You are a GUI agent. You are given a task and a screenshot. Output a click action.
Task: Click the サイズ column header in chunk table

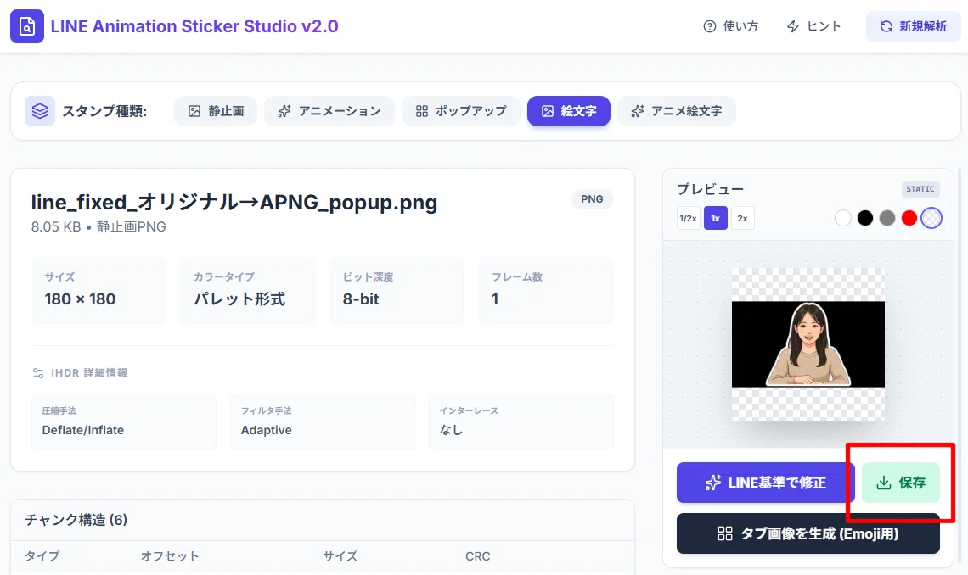[340, 555]
